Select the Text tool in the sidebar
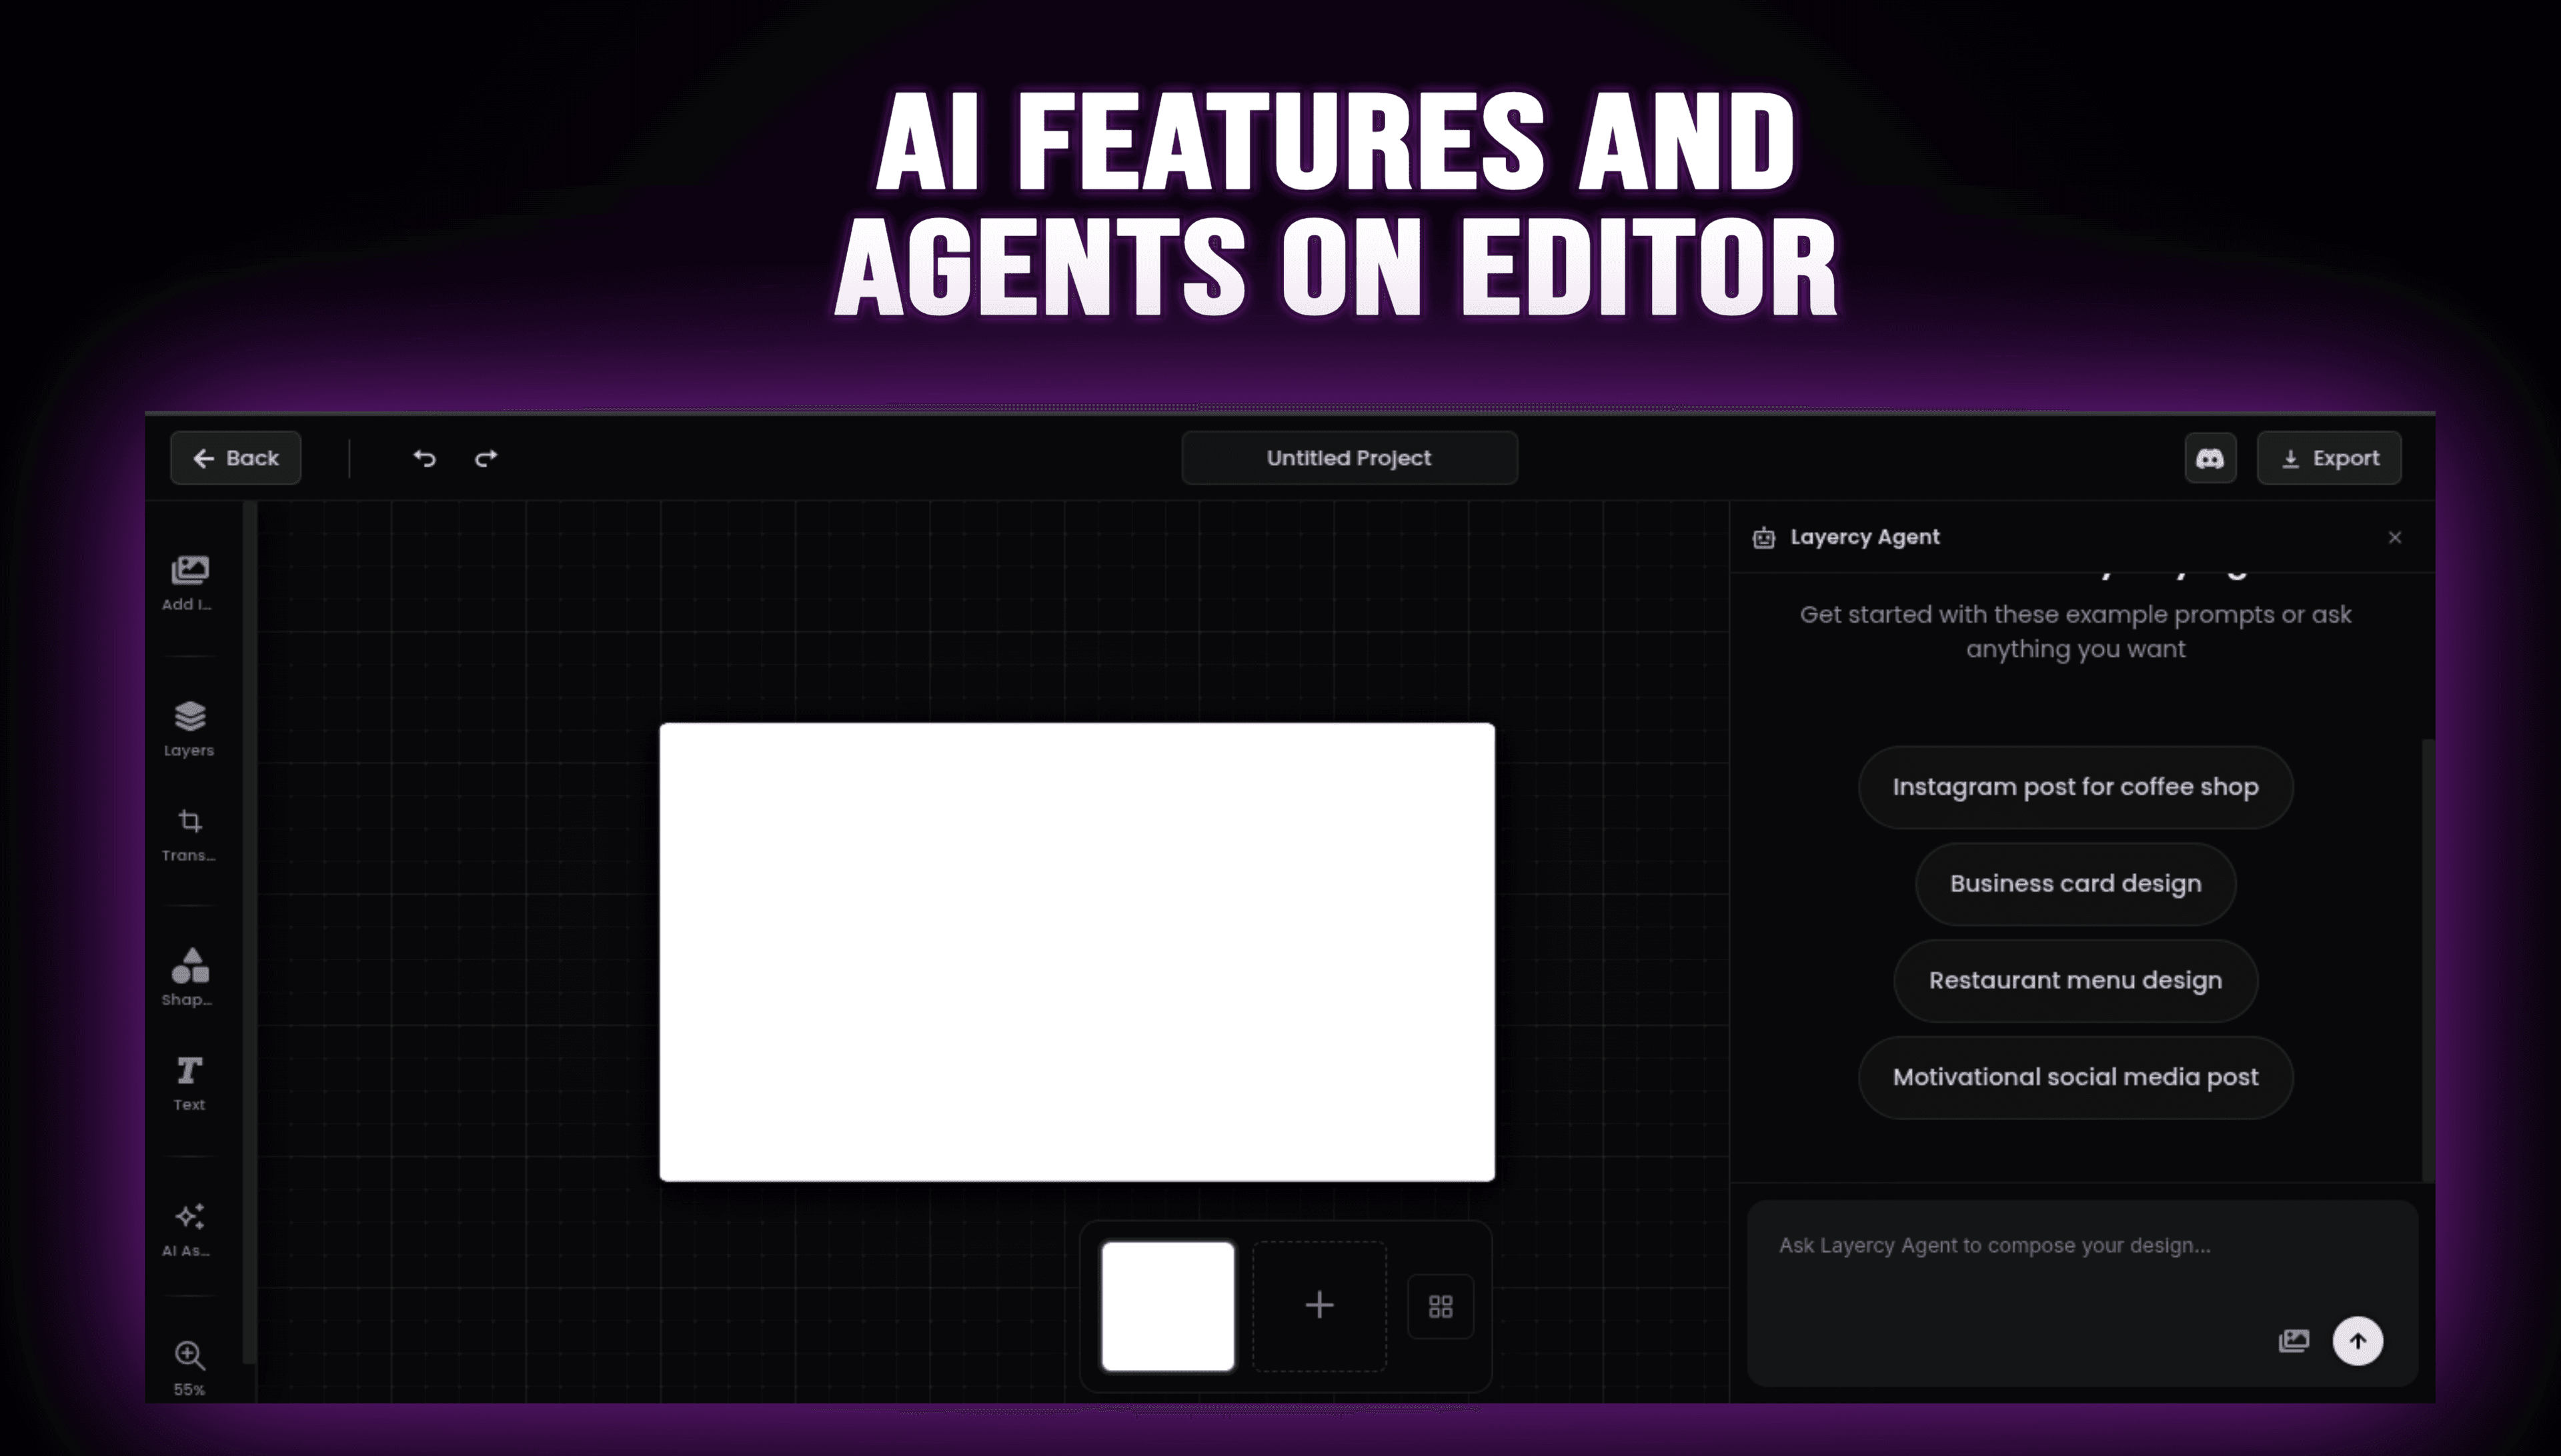 (x=188, y=1080)
